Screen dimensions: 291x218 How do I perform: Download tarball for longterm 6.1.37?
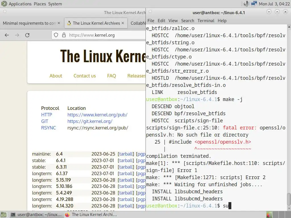(126, 173)
